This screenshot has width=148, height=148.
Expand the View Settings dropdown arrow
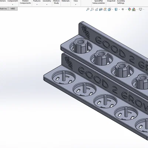pos(144,9)
